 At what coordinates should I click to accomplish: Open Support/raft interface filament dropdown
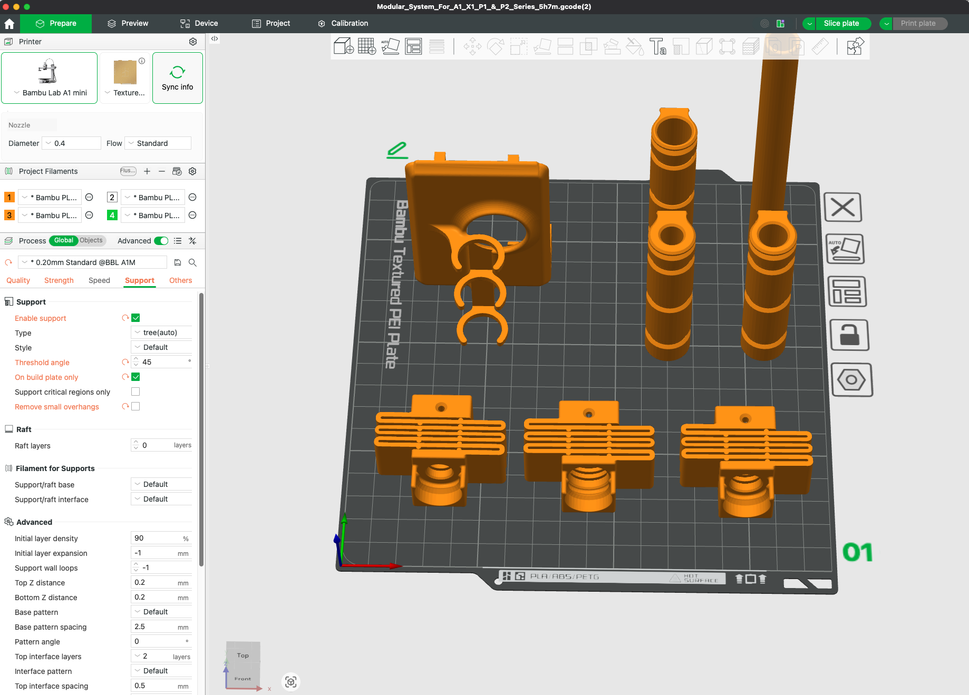click(161, 499)
